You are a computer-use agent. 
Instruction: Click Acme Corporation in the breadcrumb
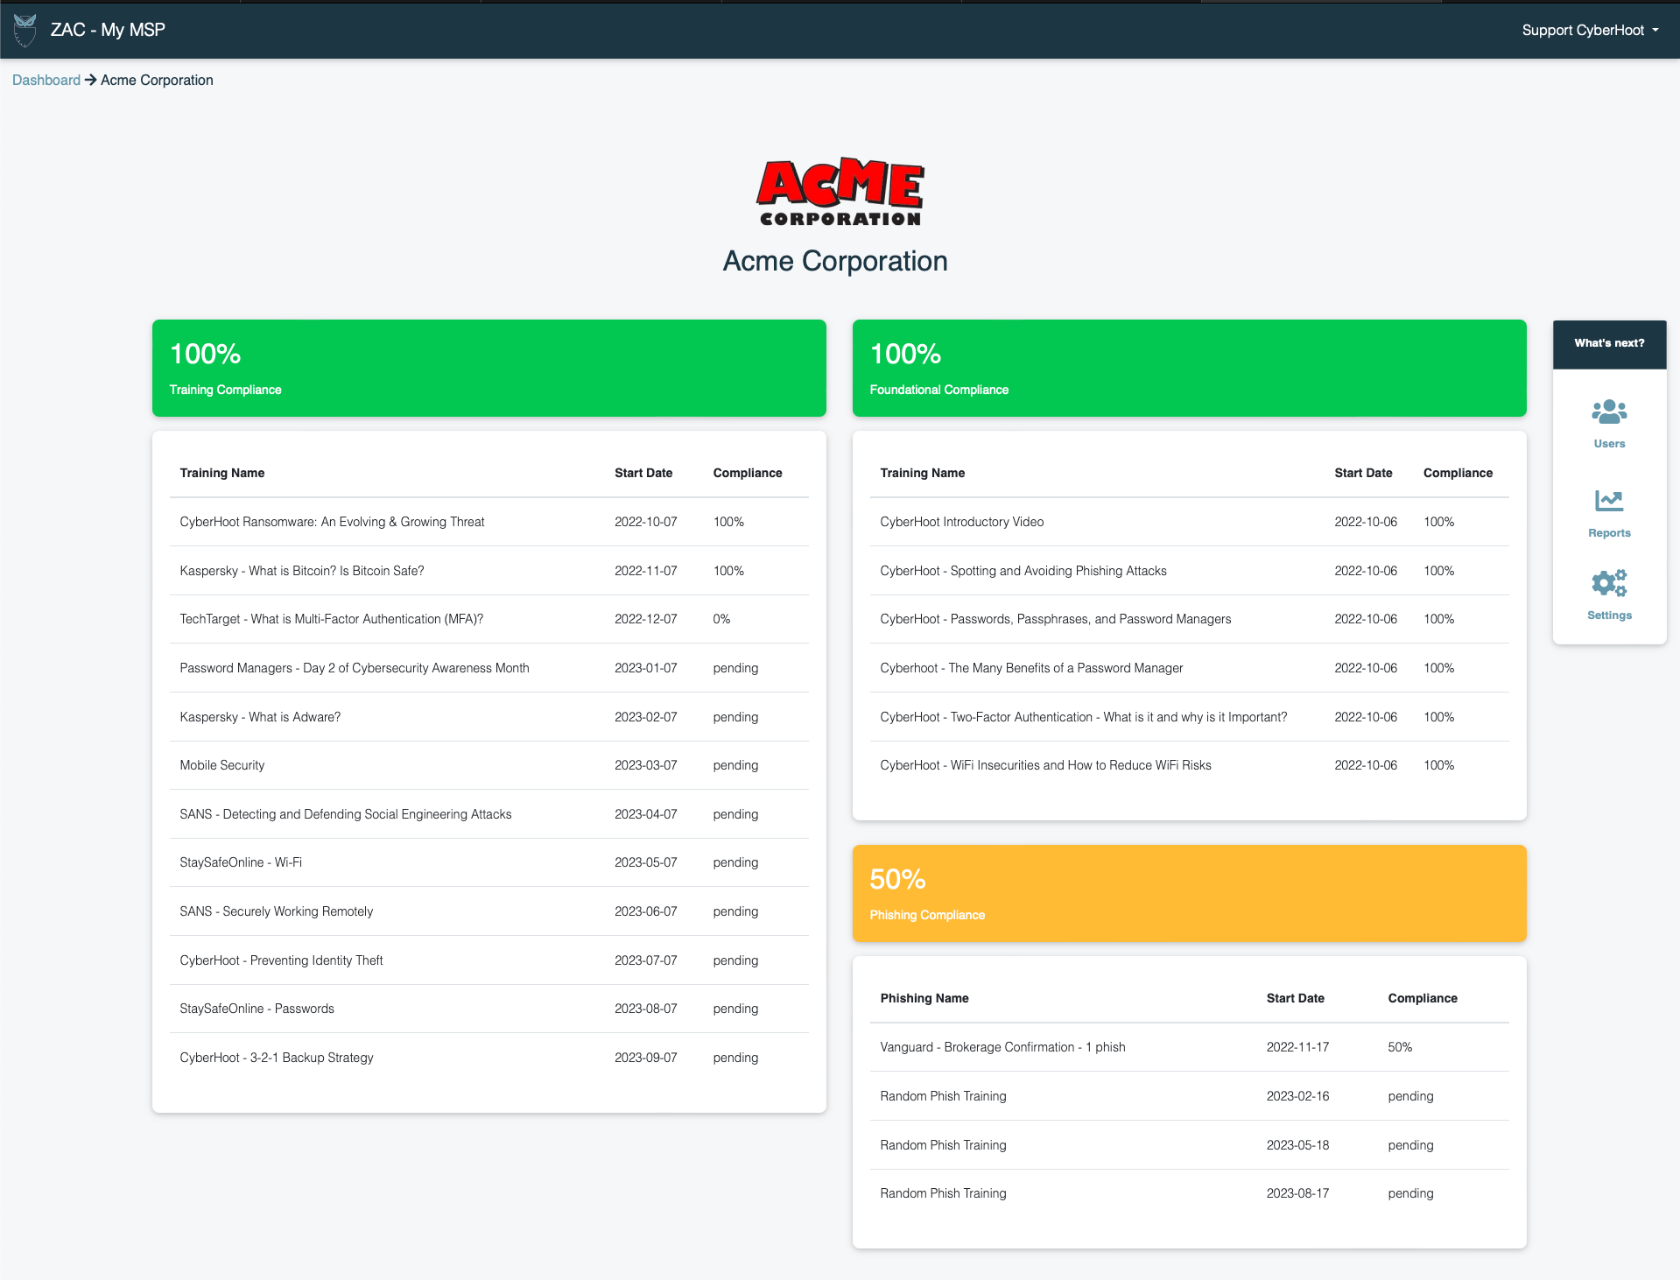157,80
